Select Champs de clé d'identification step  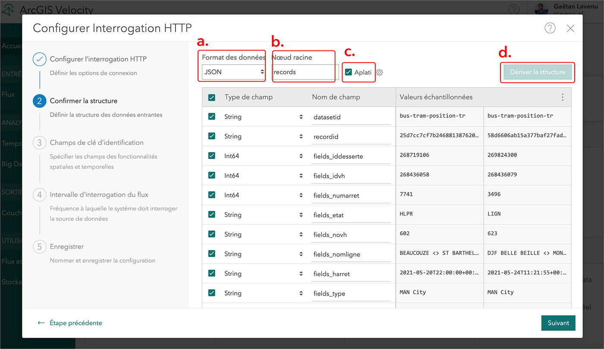tap(96, 143)
